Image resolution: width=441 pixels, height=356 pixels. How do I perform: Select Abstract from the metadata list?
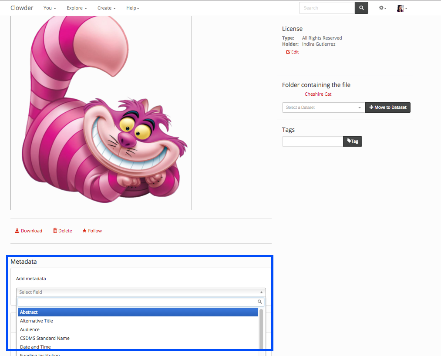(x=138, y=312)
